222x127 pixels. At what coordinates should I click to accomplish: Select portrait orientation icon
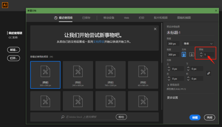click(184, 54)
